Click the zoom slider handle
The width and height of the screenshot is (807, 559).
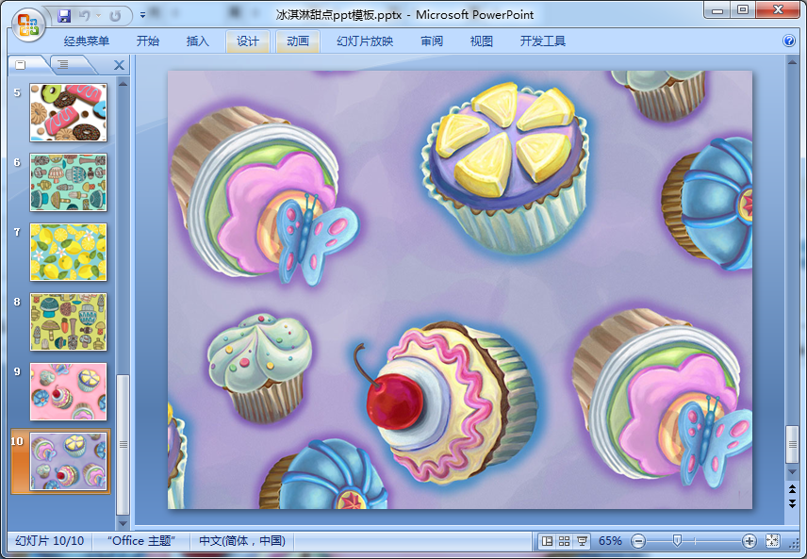(x=677, y=541)
